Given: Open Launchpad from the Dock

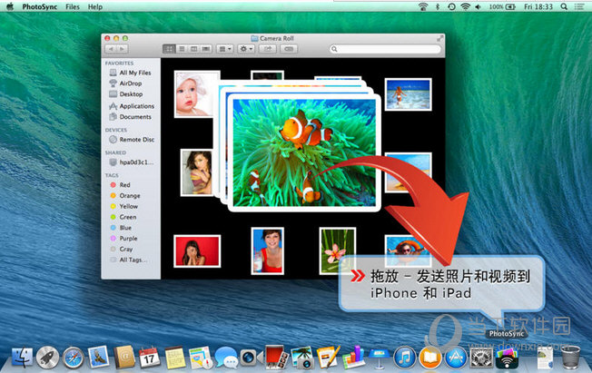Looking at the screenshot, I should tap(47, 358).
